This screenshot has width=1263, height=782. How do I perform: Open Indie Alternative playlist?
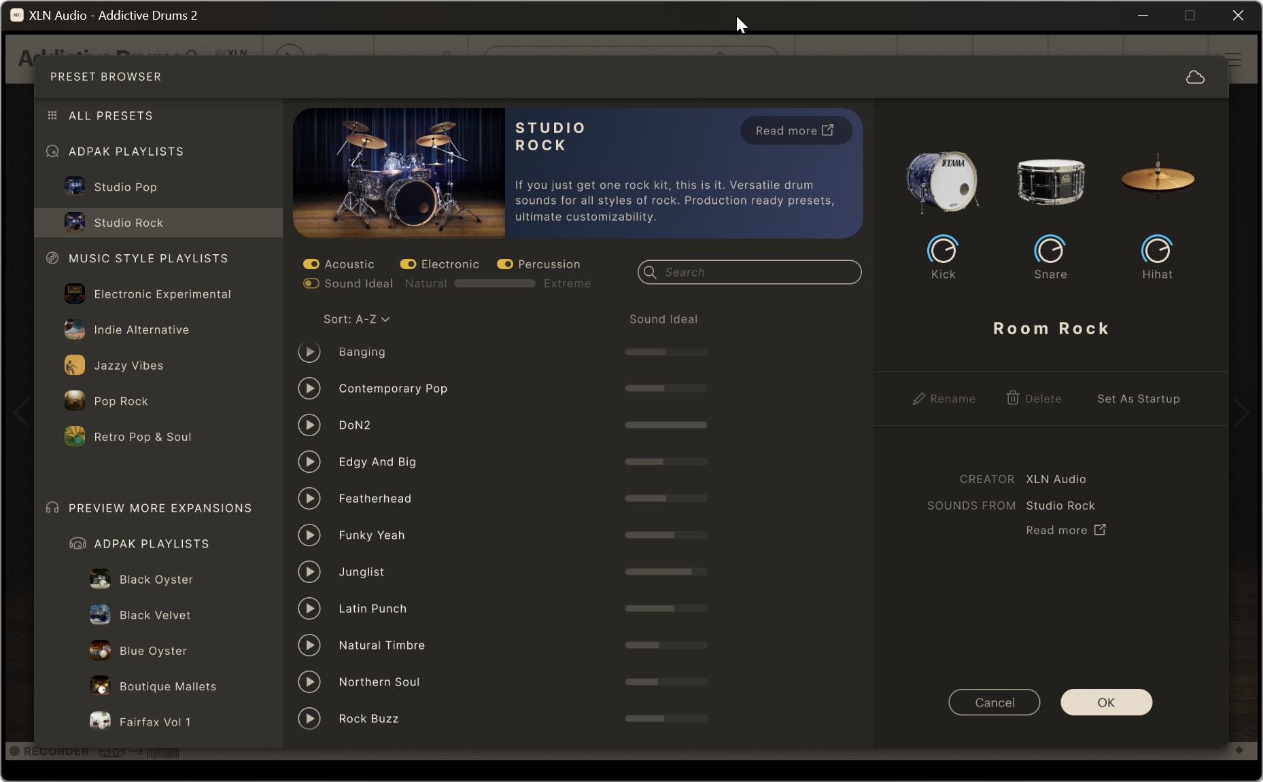tap(158, 330)
